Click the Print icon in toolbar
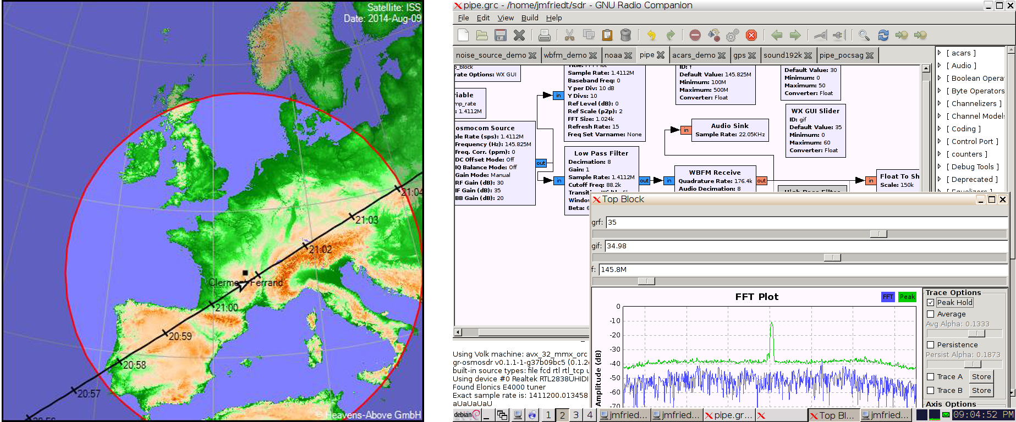1016x422 pixels. [x=544, y=35]
